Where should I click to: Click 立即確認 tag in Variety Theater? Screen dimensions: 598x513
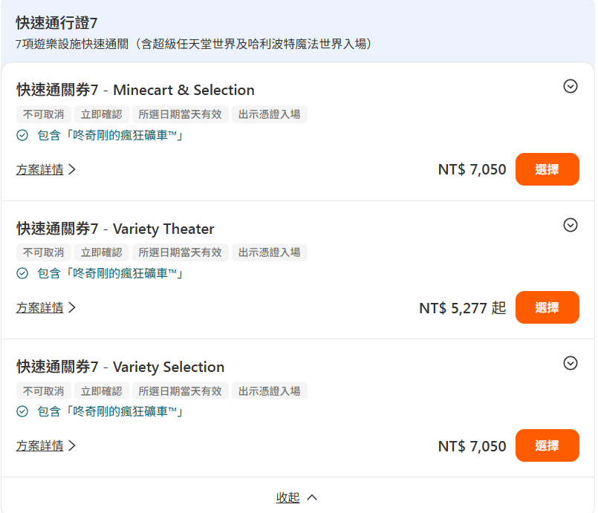pos(102,252)
